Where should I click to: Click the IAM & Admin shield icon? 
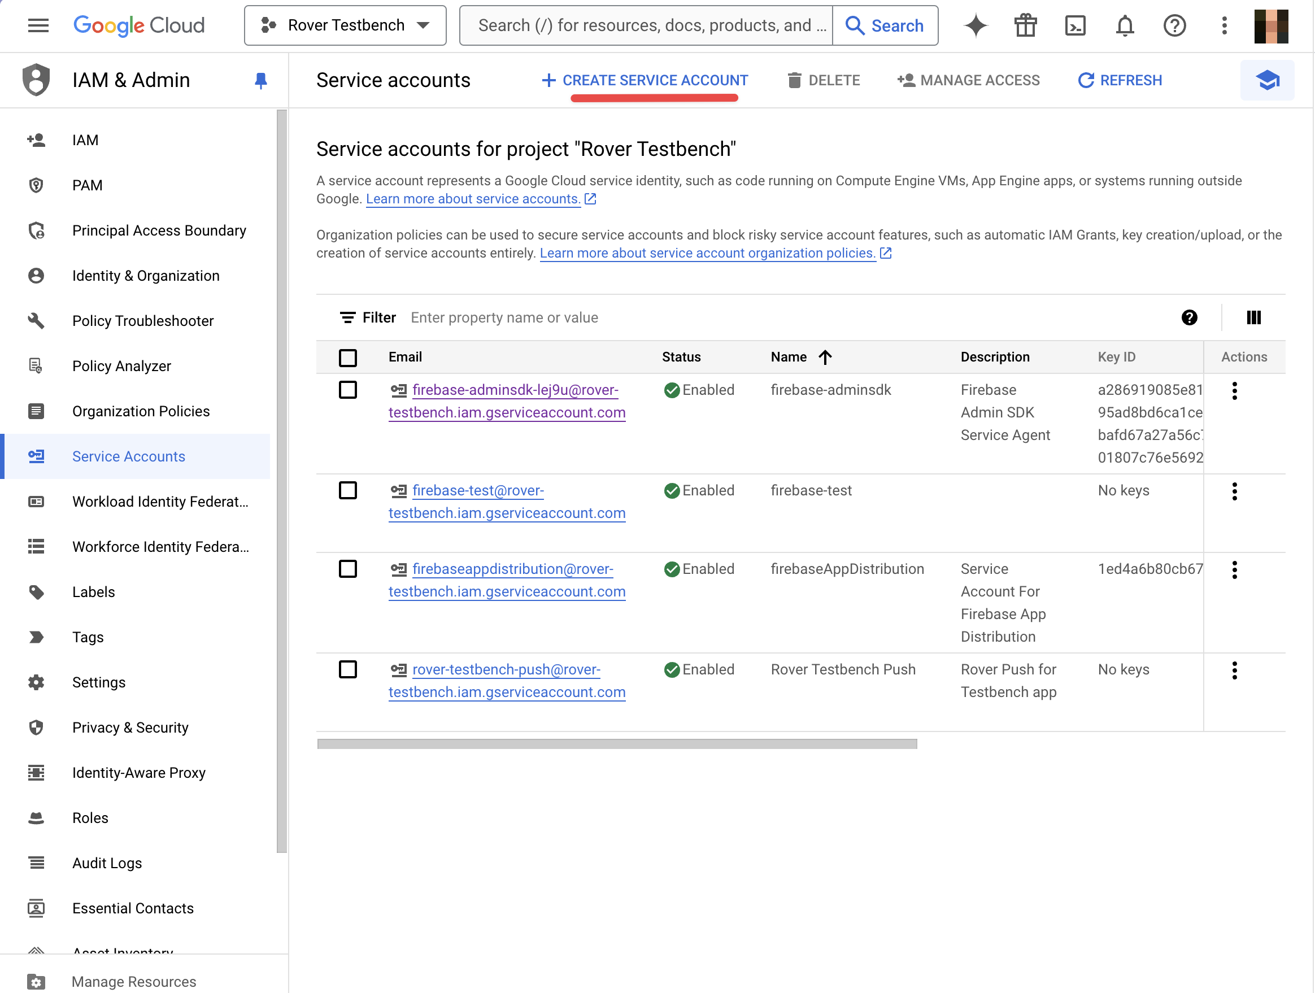click(36, 80)
